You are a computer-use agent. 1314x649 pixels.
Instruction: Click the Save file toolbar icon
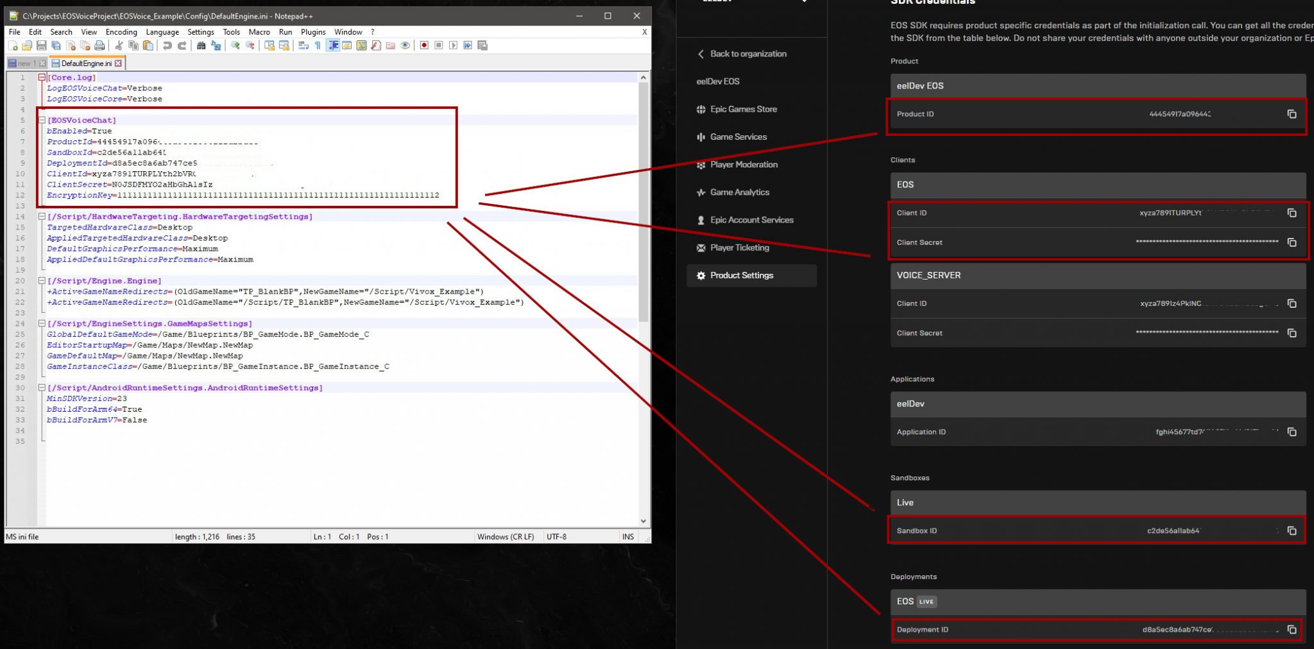click(42, 46)
